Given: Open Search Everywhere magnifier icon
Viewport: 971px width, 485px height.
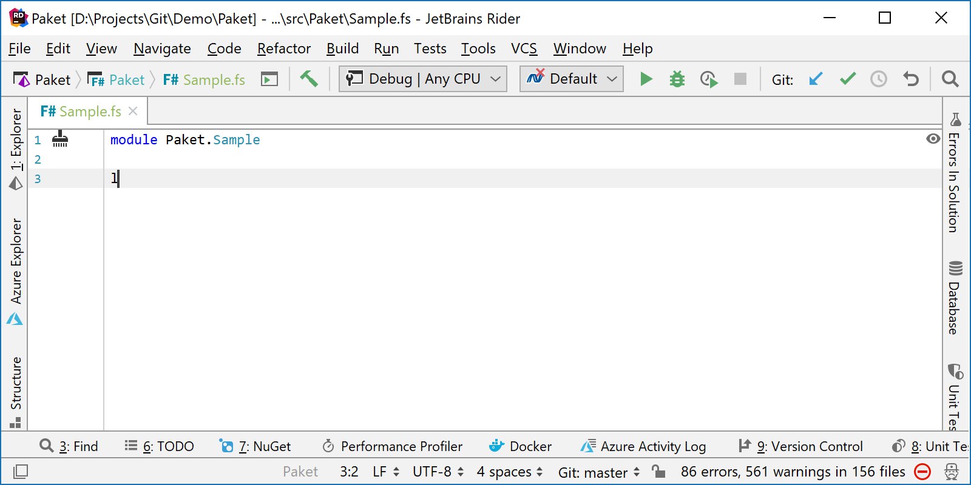Looking at the screenshot, I should (x=950, y=79).
